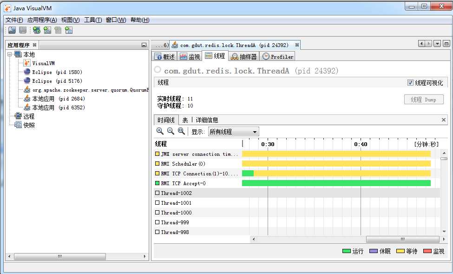Open the document list dropdown arrow in tab bar
This screenshot has width=453, height=274.
point(438,44)
